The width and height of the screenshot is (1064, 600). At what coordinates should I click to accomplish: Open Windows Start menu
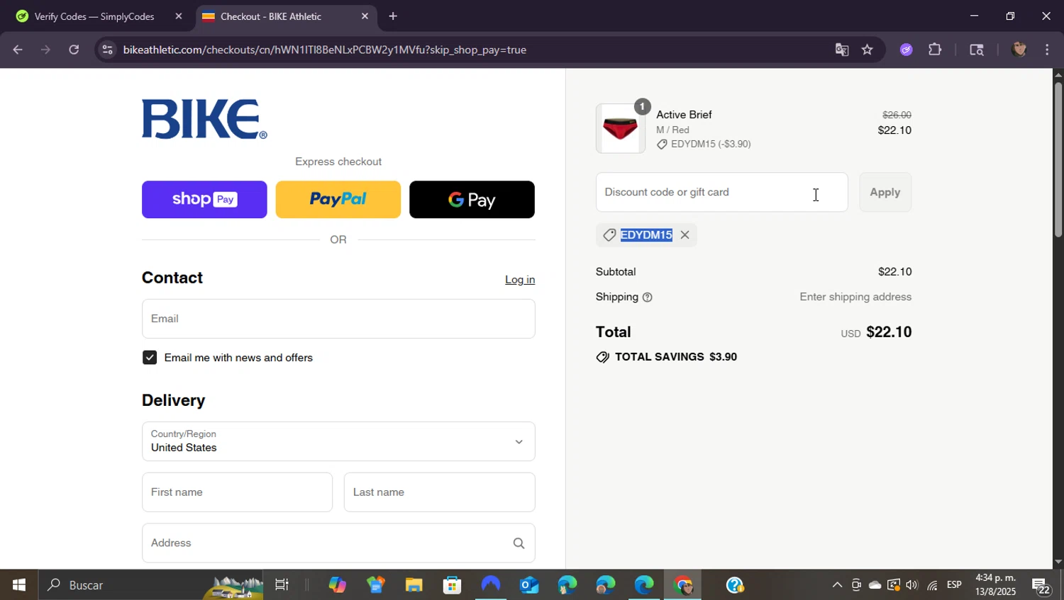tap(18, 585)
